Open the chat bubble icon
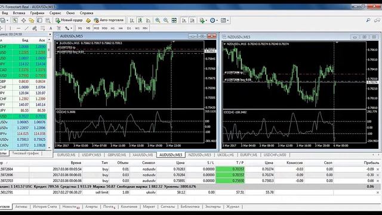 [377, 20]
